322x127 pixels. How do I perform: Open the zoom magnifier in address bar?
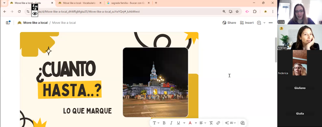click(224, 11)
